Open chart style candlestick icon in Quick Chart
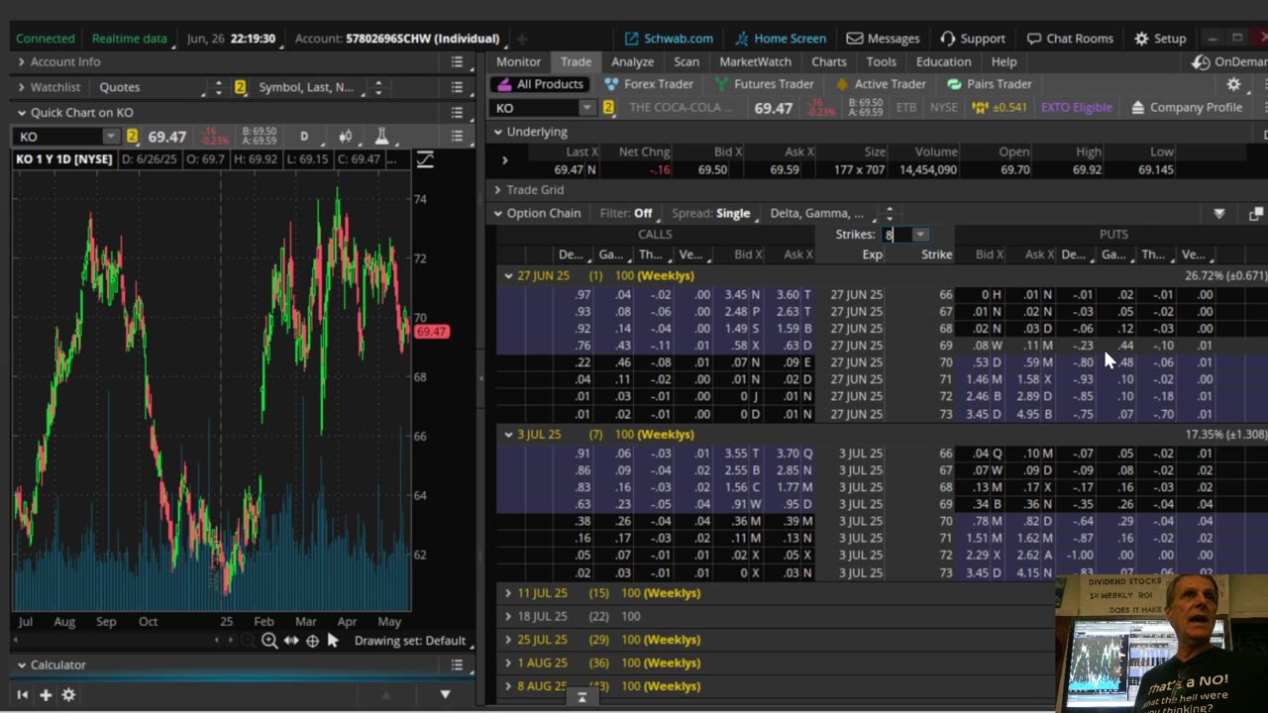 click(345, 137)
